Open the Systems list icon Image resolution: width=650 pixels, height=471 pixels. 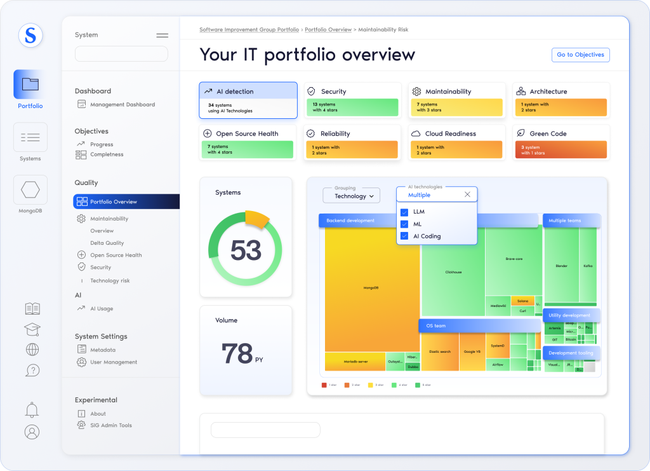(30, 137)
